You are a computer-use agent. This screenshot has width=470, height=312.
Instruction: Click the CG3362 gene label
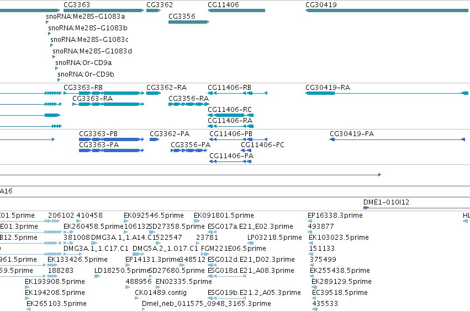(x=160, y=5)
